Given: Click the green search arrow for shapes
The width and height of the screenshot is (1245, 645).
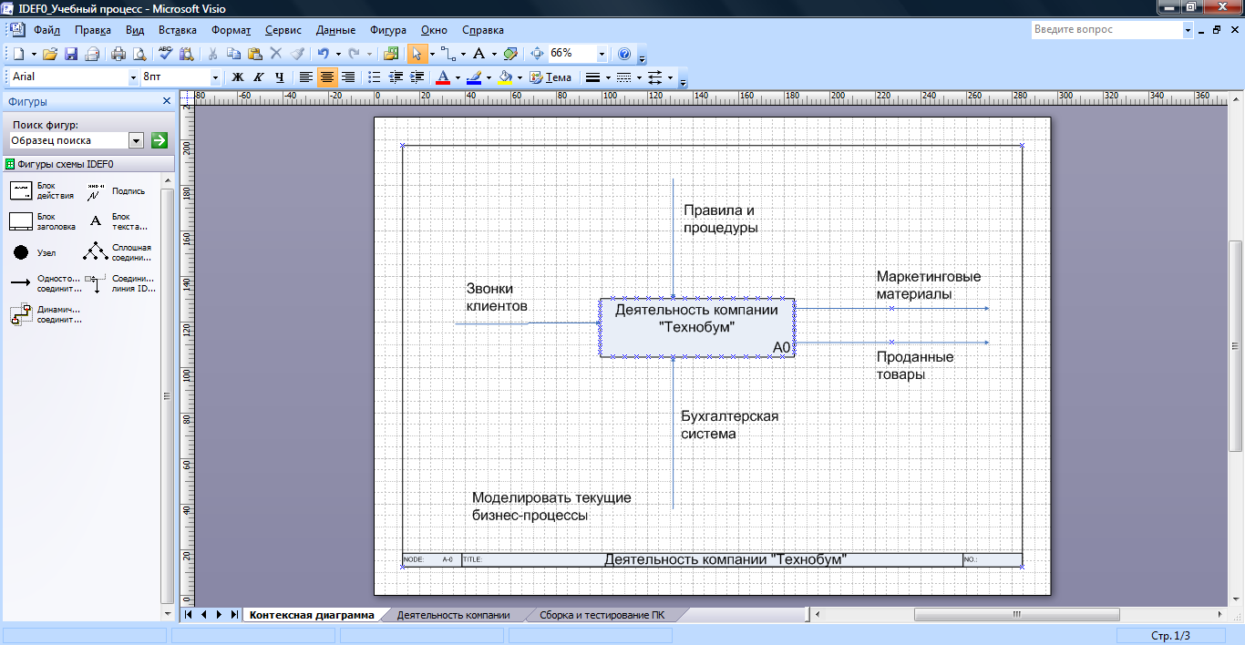Looking at the screenshot, I should pos(159,140).
